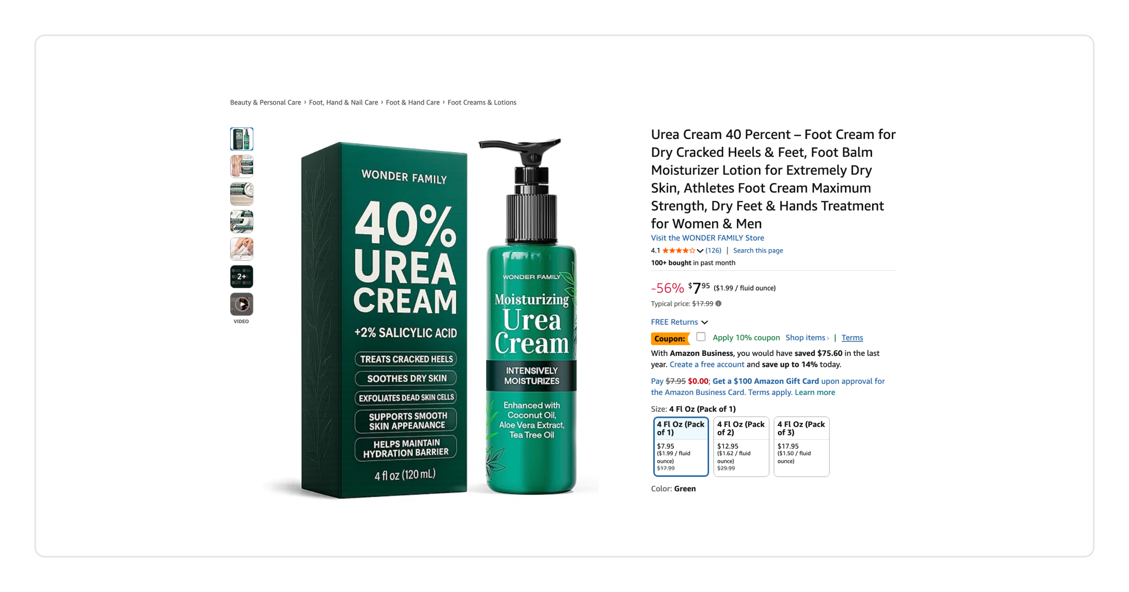Viewport: 1129px width, 592px height.
Task: Open the 2+ more images thumbnail
Action: tap(241, 277)
